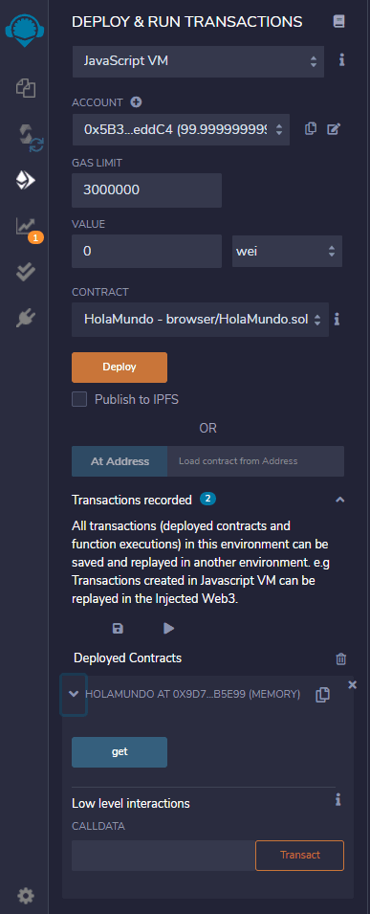Open the Analysis plugin with badge

point(27,228)
